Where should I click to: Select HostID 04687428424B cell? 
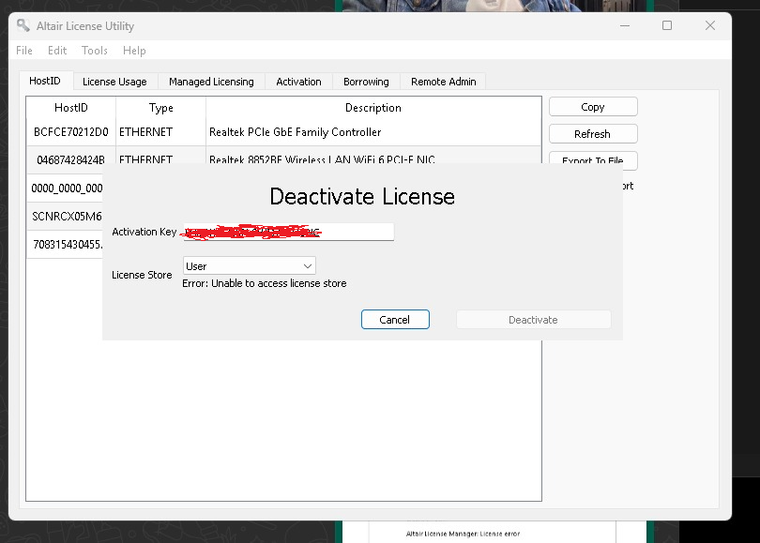[71, 158]
